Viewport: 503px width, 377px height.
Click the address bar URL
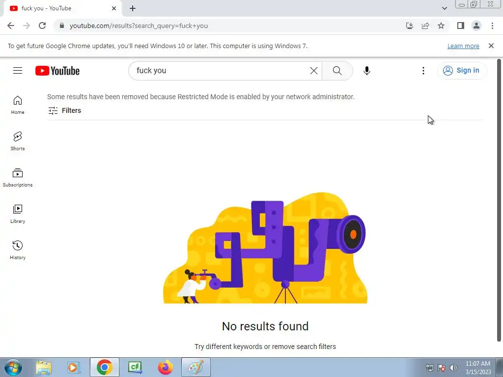[139, 26]
